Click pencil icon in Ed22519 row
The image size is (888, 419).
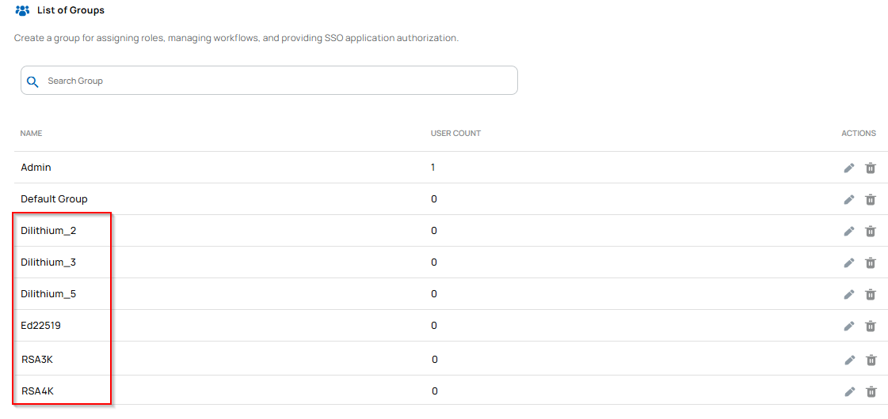(x=848, y=326)
